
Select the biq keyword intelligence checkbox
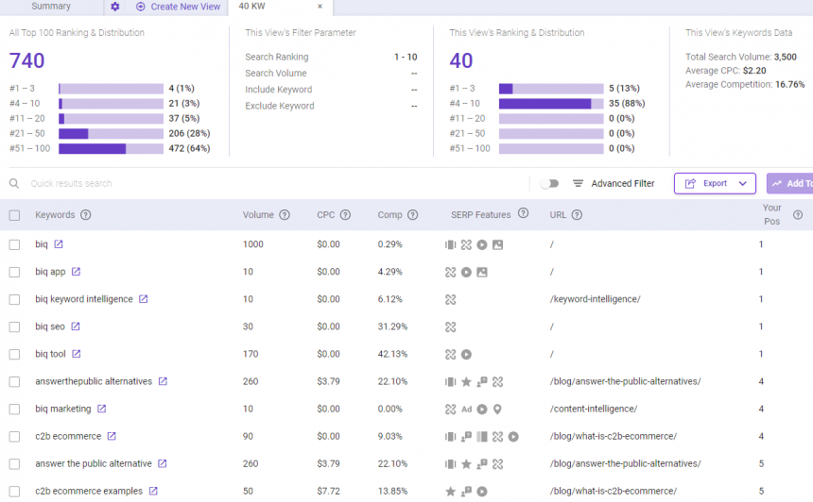14,300
